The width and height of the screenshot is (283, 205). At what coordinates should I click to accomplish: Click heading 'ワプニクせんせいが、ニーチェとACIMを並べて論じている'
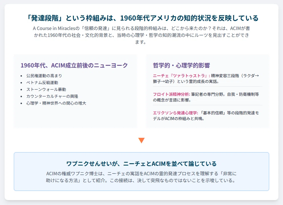(x=141, y=164)
